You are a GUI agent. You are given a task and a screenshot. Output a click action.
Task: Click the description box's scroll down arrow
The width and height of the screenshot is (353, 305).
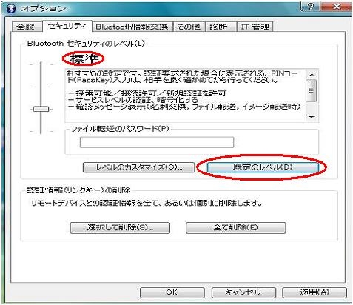point(312,117)
